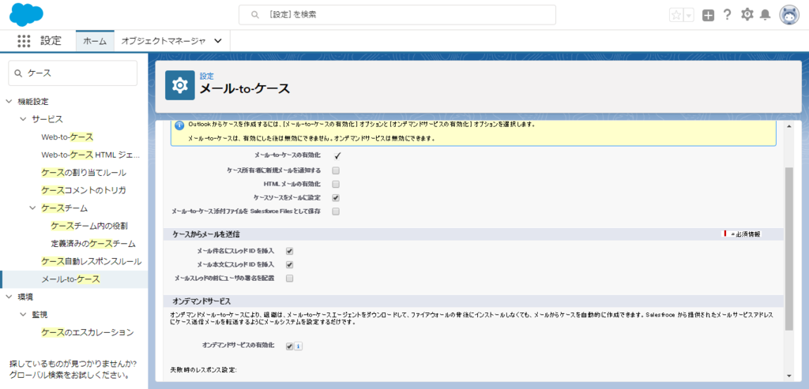Collapse the 環境 tree section
The image size is (809, 389).
9,297
